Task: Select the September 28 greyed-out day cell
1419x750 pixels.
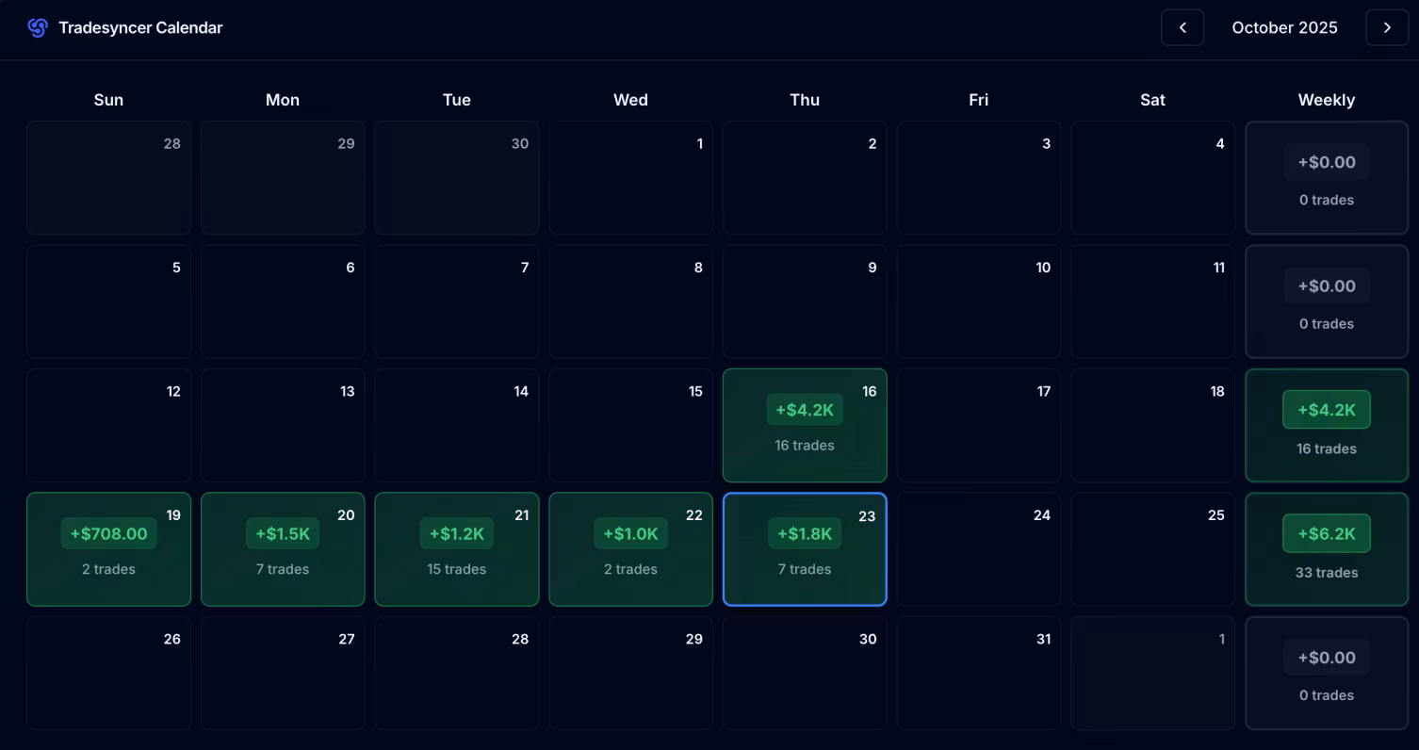Action: [x=108, y=178]
